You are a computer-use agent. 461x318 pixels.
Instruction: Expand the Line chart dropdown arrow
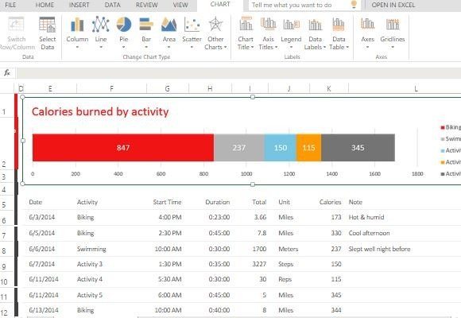point(101,47)
